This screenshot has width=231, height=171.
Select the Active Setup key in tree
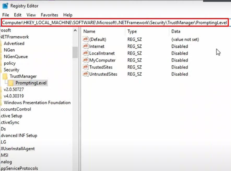pyautogui.click(x=11, y=116)
